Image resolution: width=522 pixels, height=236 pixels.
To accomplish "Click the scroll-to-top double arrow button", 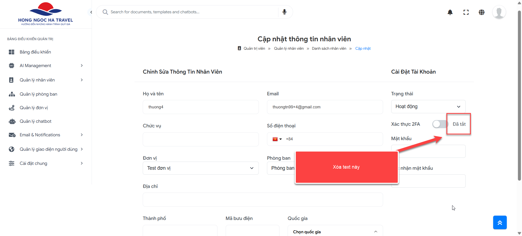I will 500,222.
